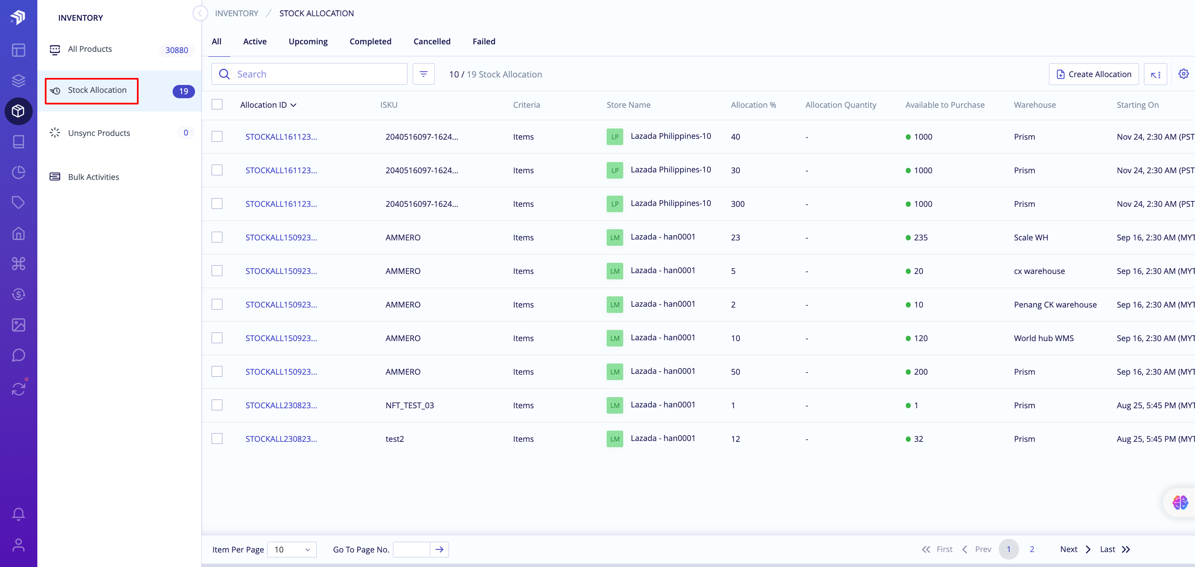The width and height of the screenshot is (1195, 567).
Task: Open Bulk Activities in sidebar
Action: [93, 177]
